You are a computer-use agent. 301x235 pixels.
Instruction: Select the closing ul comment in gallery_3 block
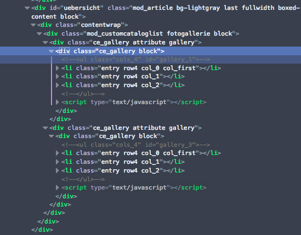pyautogui.click(x=83, y=179)
